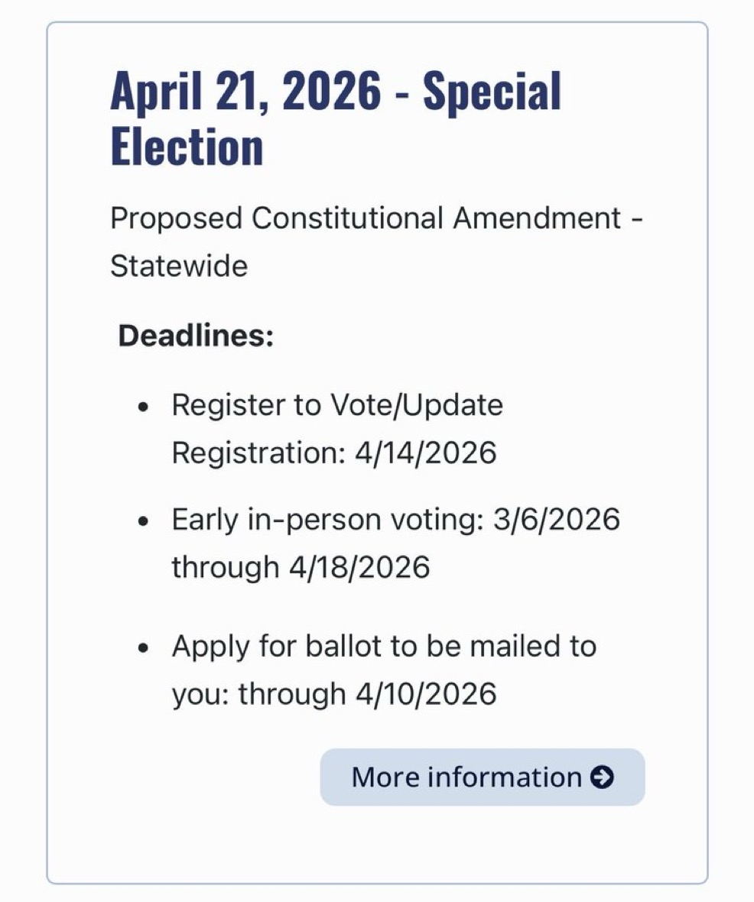This screenshot has height=902, width=754.
Task: Click the bullet point before "Early in-person voting"
Action: [143, 522]
